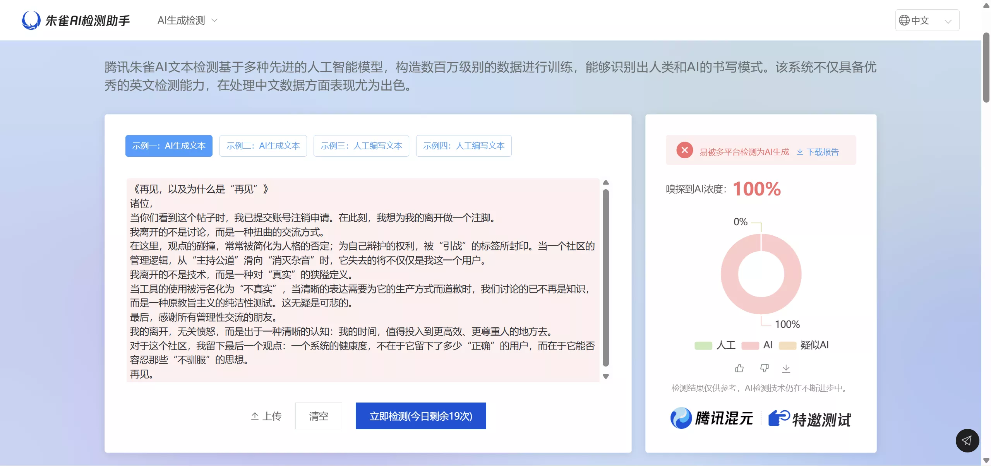
Task: Click the 朱雀AI检测助手 logo icon
Action: point(30,20)
